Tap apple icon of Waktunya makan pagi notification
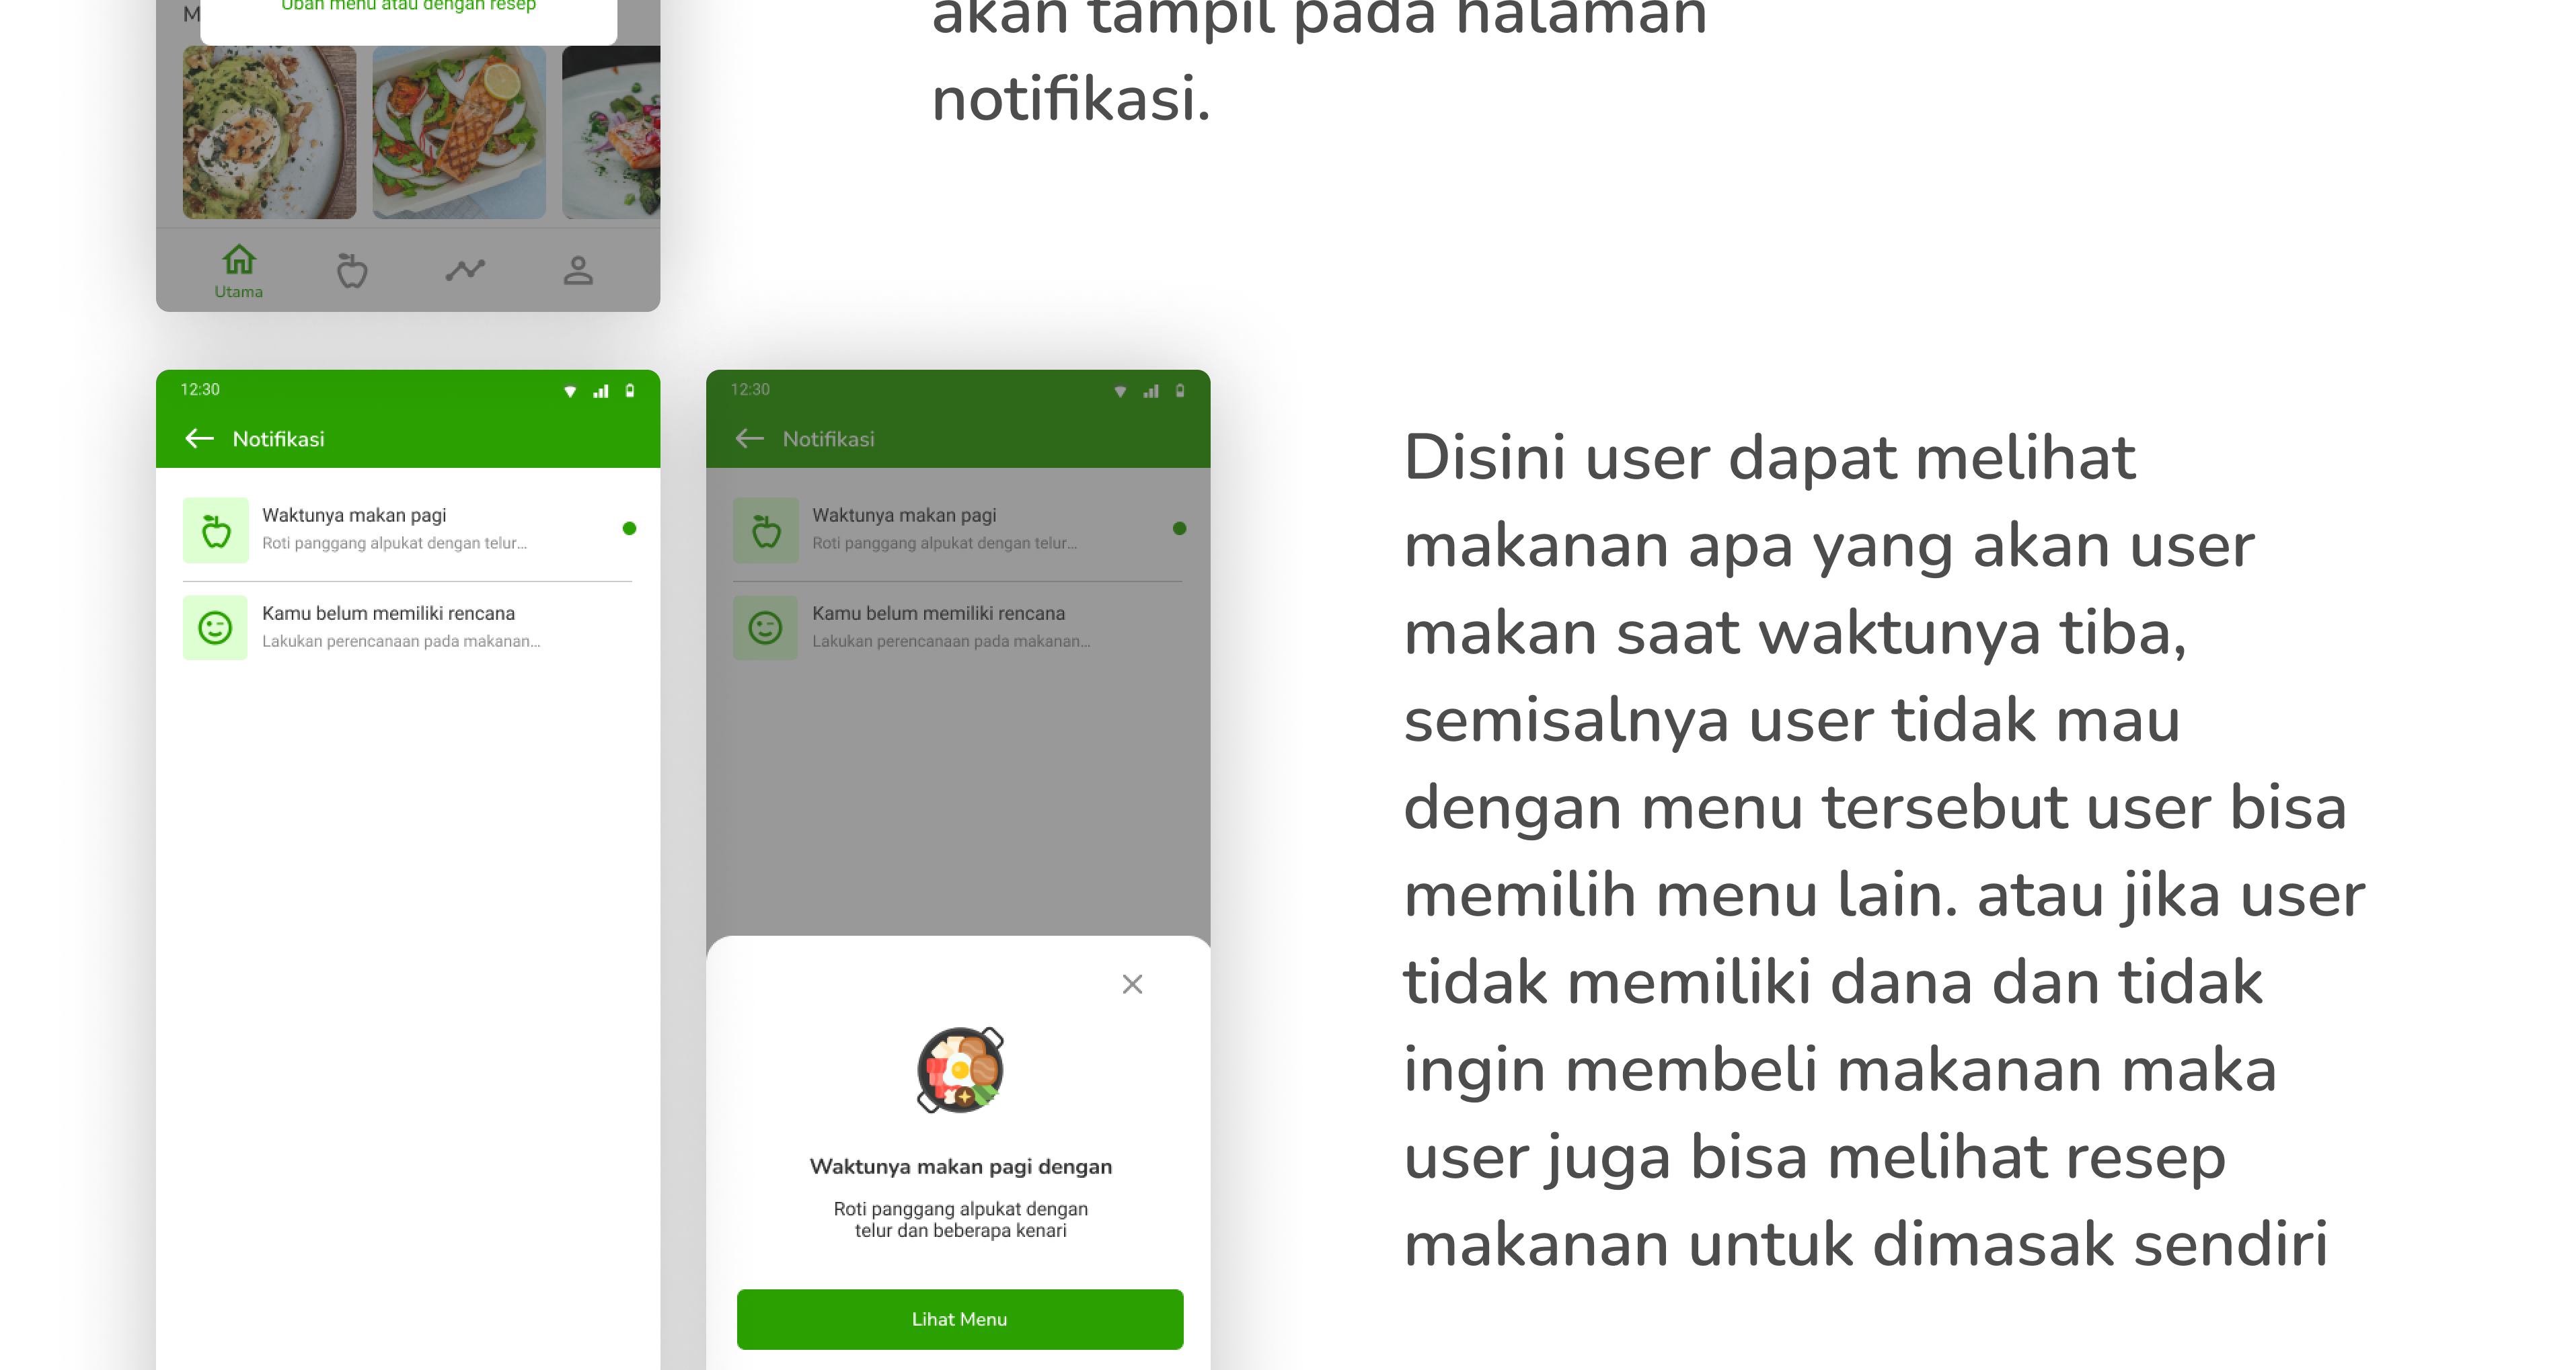 216,530
